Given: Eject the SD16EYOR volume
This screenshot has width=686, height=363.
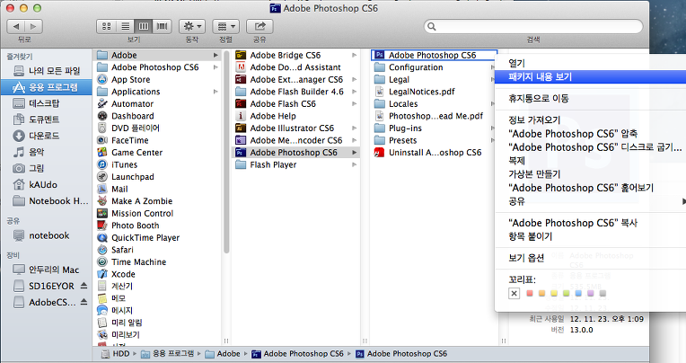Looking at the screenshot, I should tap(84, 285).
